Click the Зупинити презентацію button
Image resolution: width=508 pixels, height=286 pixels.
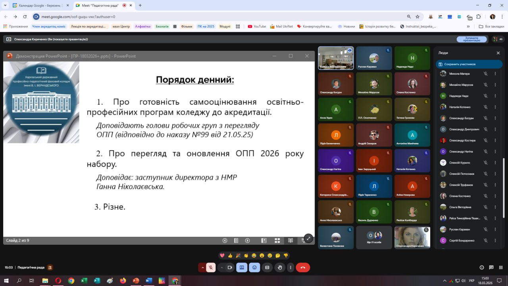(x=471, y=39)
